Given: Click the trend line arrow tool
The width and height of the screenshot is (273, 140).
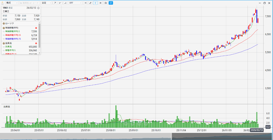Looking at the screenshot, I should pyautogui.click(x=55, y=3).
